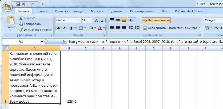
Task: Open the Выравнивание dialog launcher
Action: click(200, 35)
